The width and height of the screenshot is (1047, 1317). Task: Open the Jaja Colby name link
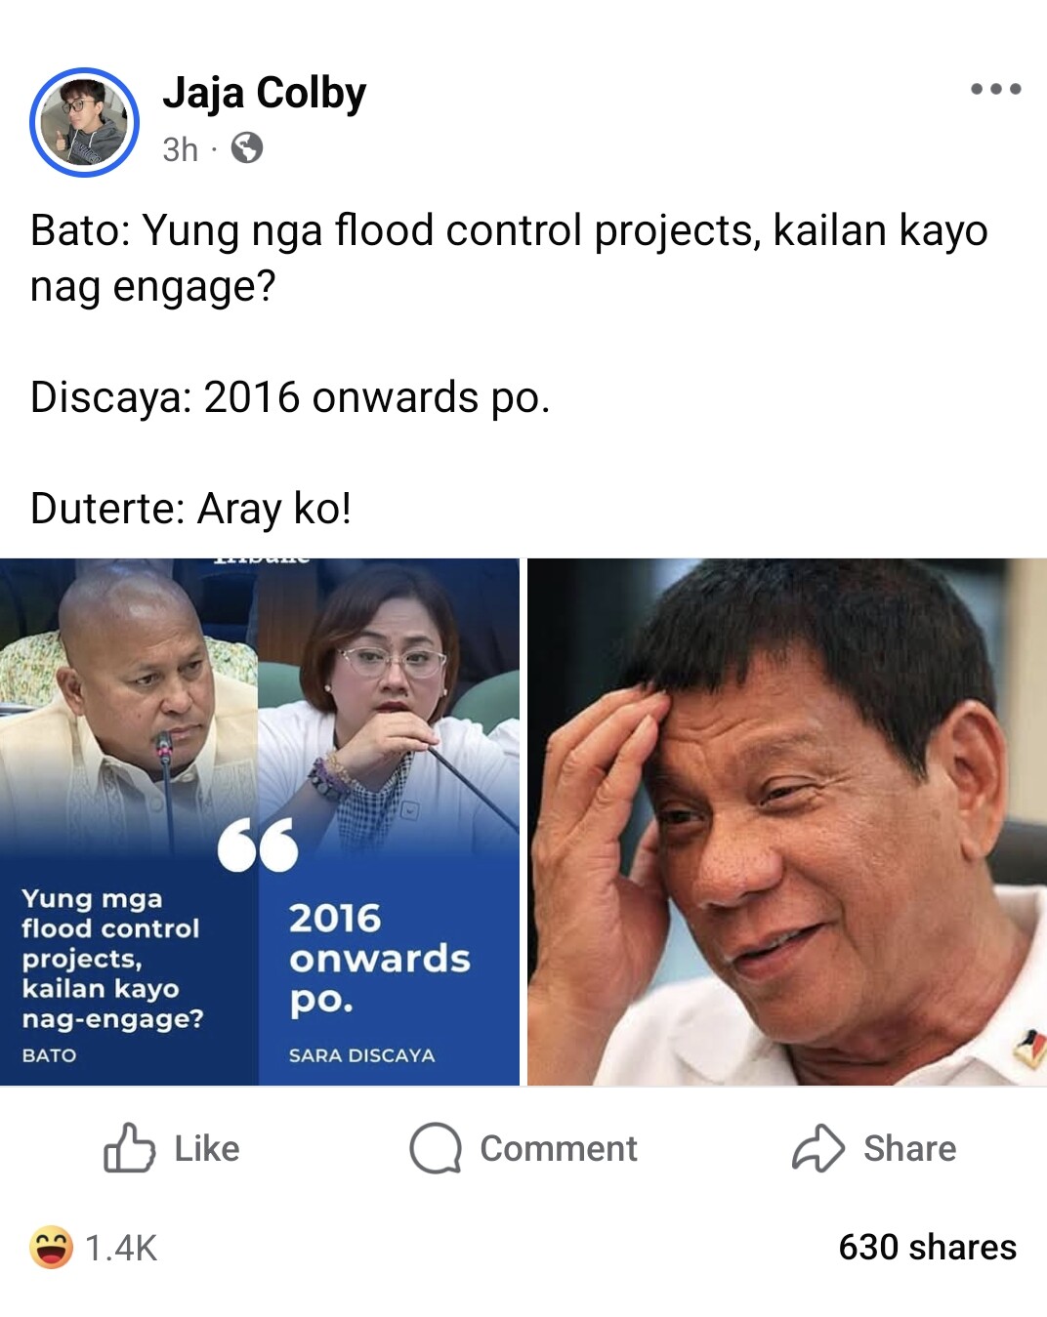tap(264, 93)
